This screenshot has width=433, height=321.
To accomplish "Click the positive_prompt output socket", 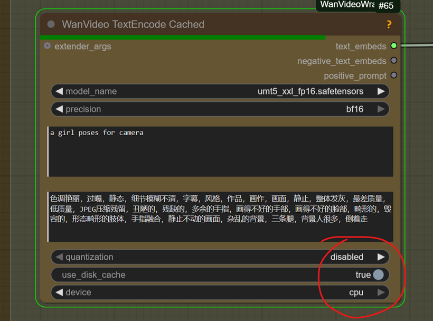I will point(394,76).
